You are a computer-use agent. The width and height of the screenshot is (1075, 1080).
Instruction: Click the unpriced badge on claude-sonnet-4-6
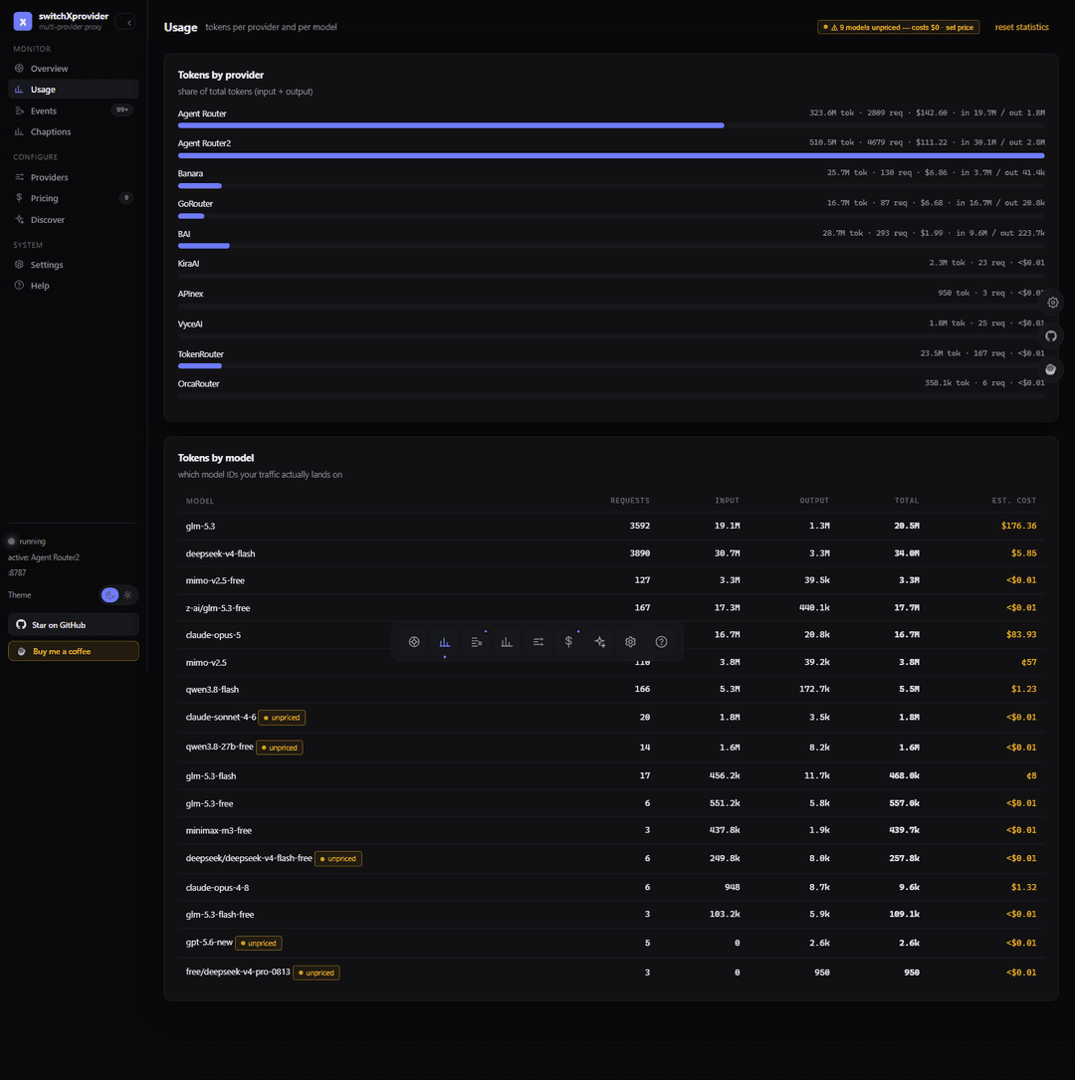tap(282, 718)
